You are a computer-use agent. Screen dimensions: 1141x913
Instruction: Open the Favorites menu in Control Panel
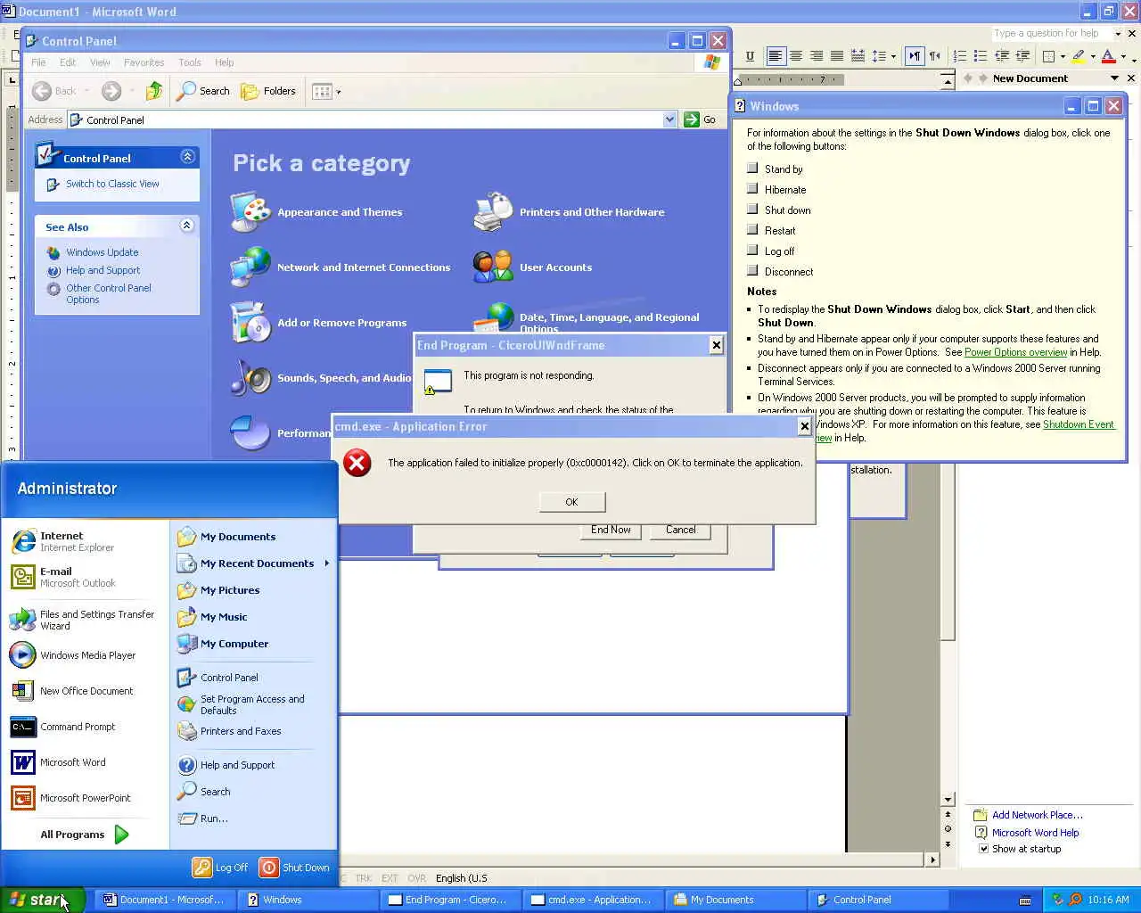[144, 62]
